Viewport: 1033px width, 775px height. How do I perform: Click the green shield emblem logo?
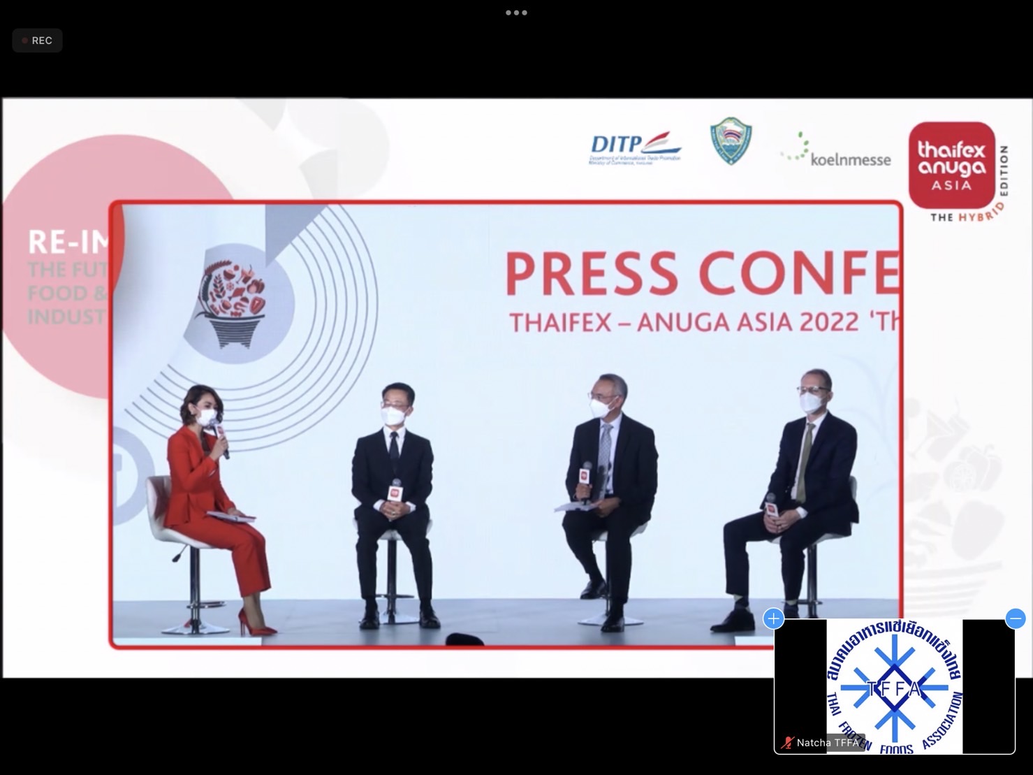point(731,141)
